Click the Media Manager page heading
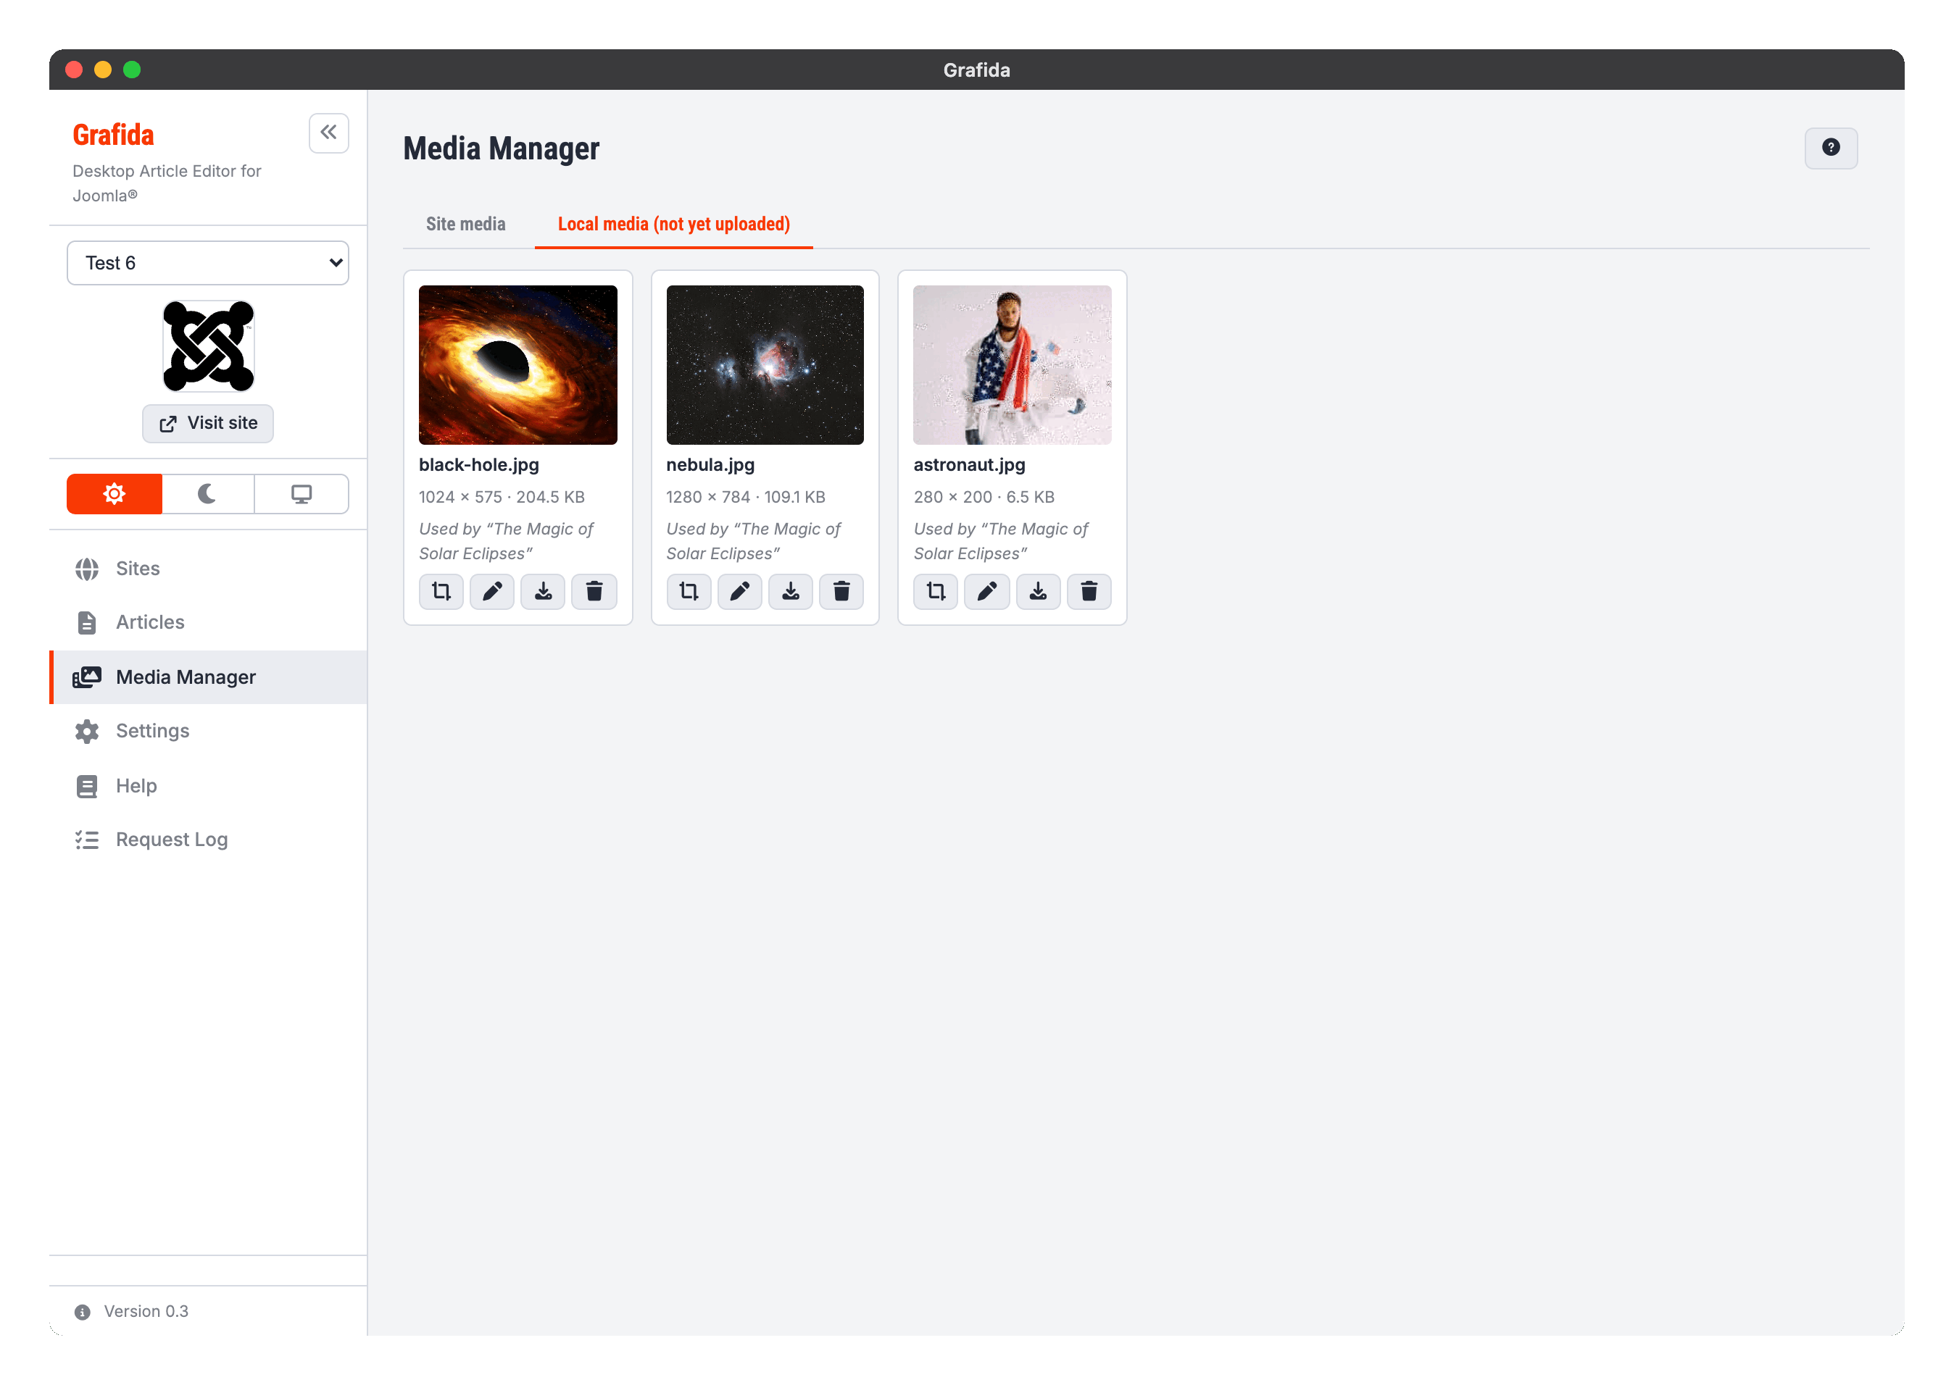1954x1385 pixels. 502,148
